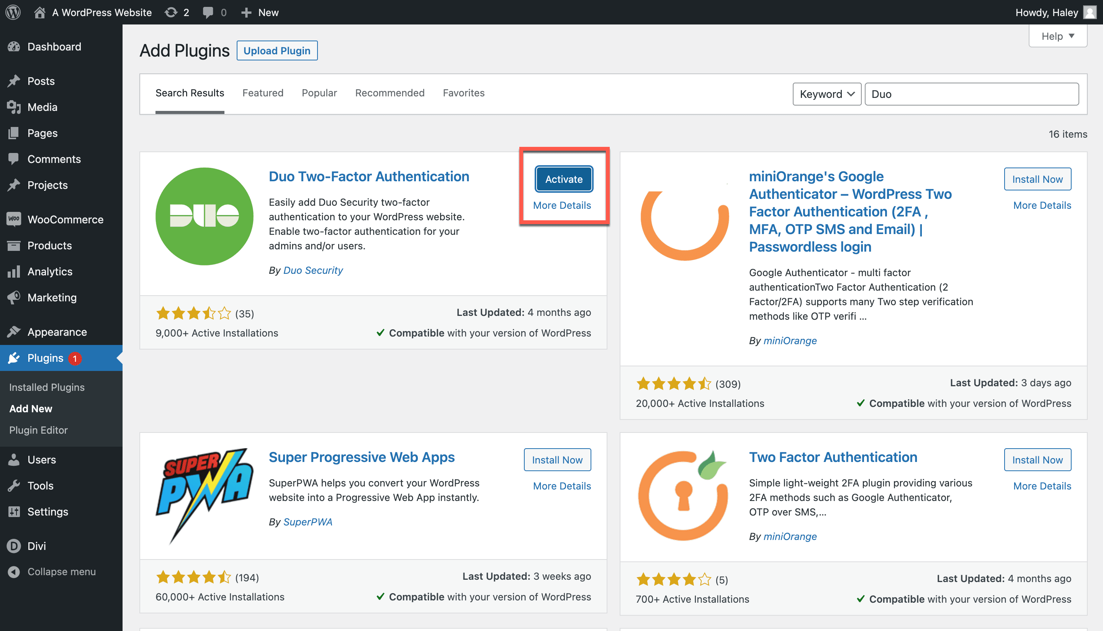Click Upload Plugin button
Viewport: 1103px width, 631px height.
pyautogui.click(x=277, y=51)
